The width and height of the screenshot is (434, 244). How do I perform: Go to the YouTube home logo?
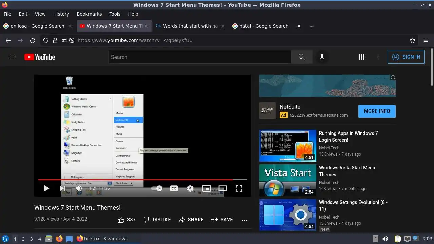(x=40, y=57)
